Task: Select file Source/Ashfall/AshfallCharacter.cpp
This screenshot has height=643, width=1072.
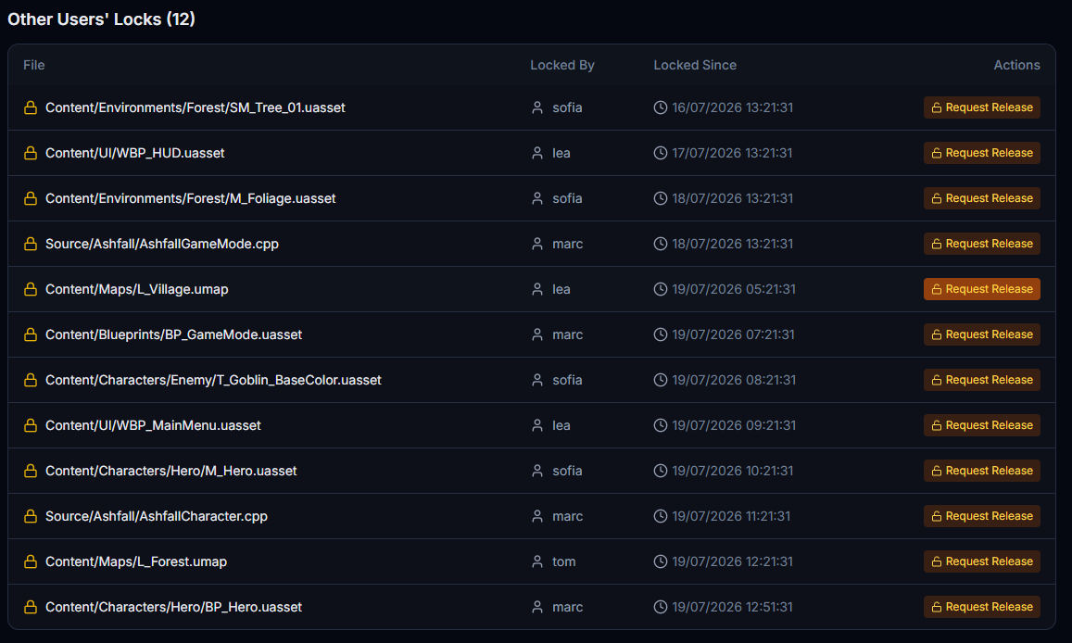Action: coord(157,517)
